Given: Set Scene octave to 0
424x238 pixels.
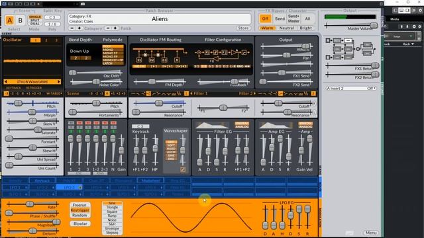Looking at the screenshot, I should (x=107, y=93).
